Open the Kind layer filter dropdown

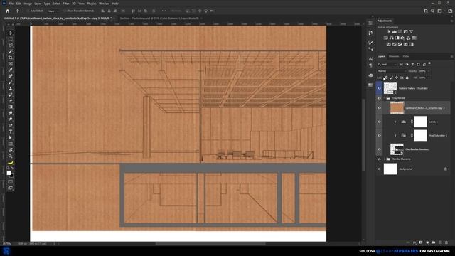387,65
